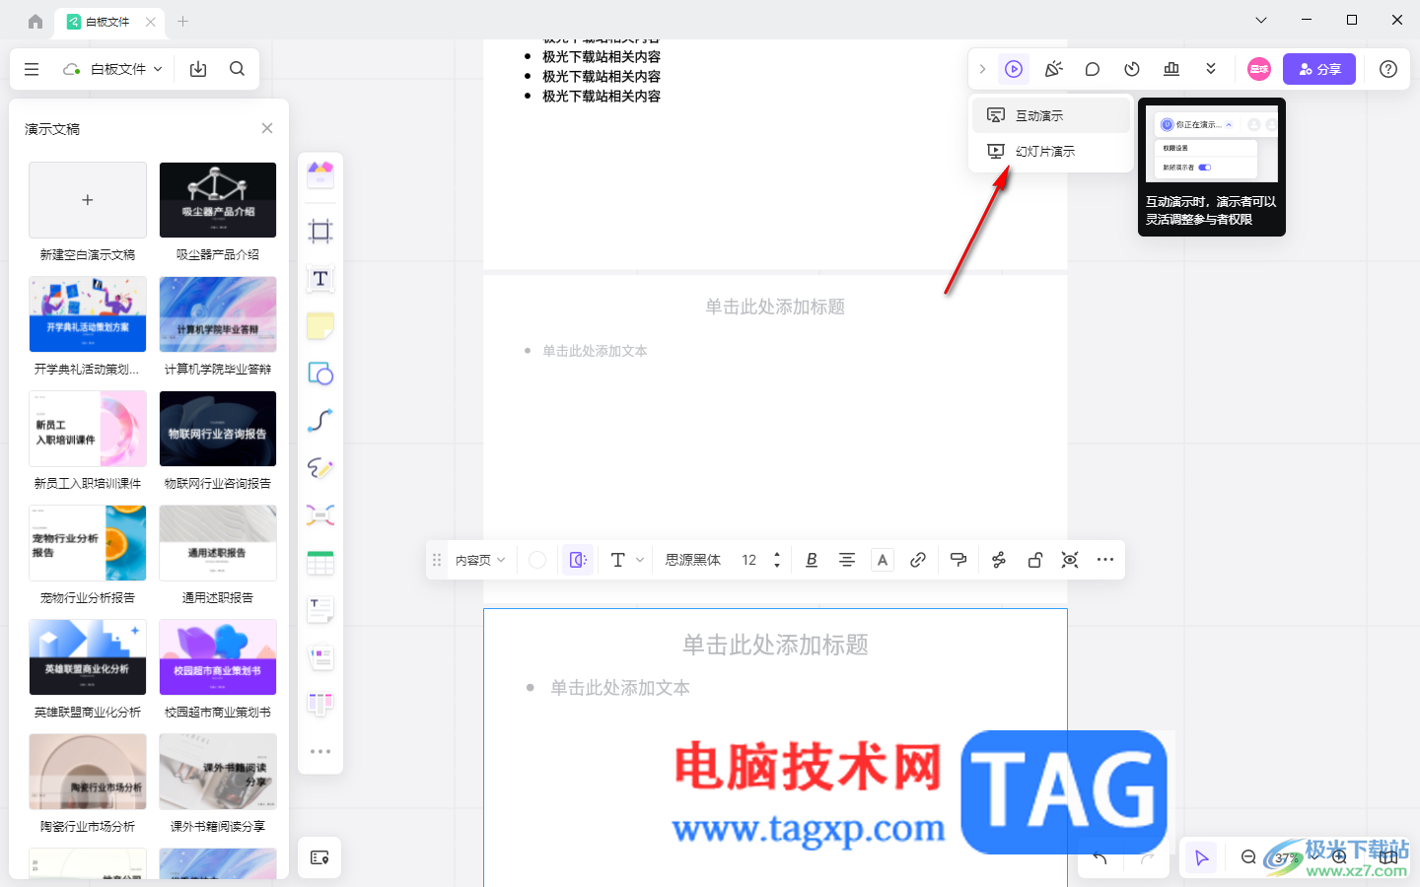Insert a hyperlink with link icon
The width and height of the screenshot is (1420, 887).
pos(918,560)
